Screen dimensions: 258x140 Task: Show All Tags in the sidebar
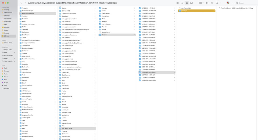[x=7, y=88]
